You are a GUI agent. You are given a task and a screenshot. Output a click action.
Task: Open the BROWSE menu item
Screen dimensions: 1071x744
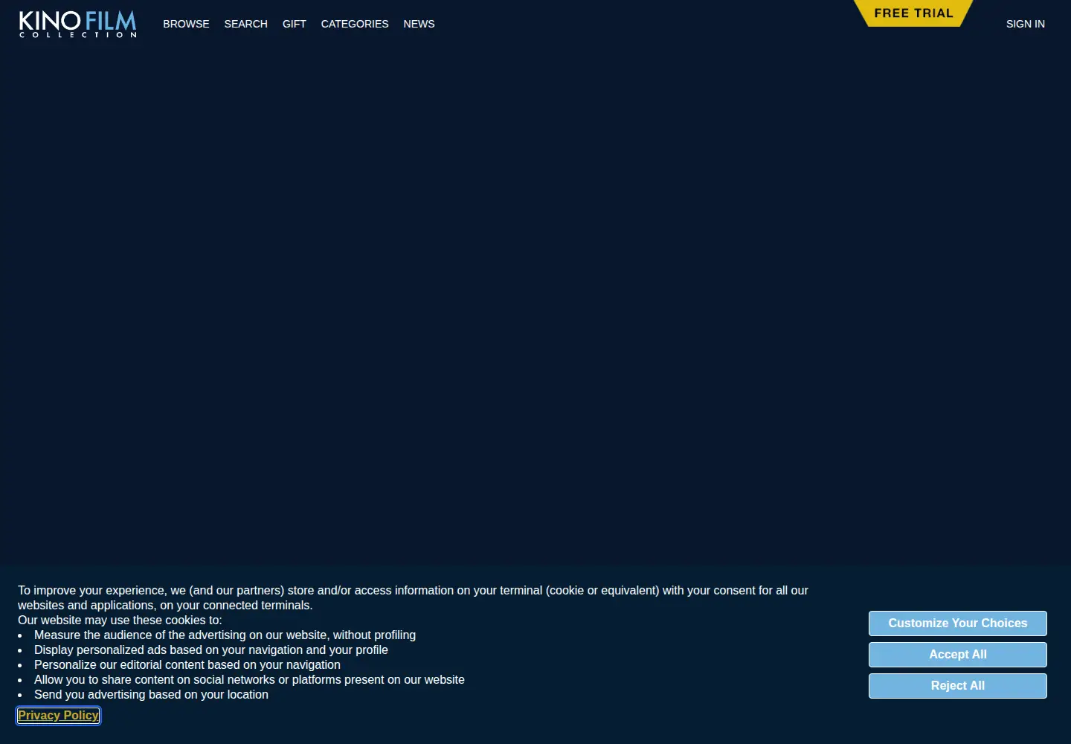[x=186, y=24]
